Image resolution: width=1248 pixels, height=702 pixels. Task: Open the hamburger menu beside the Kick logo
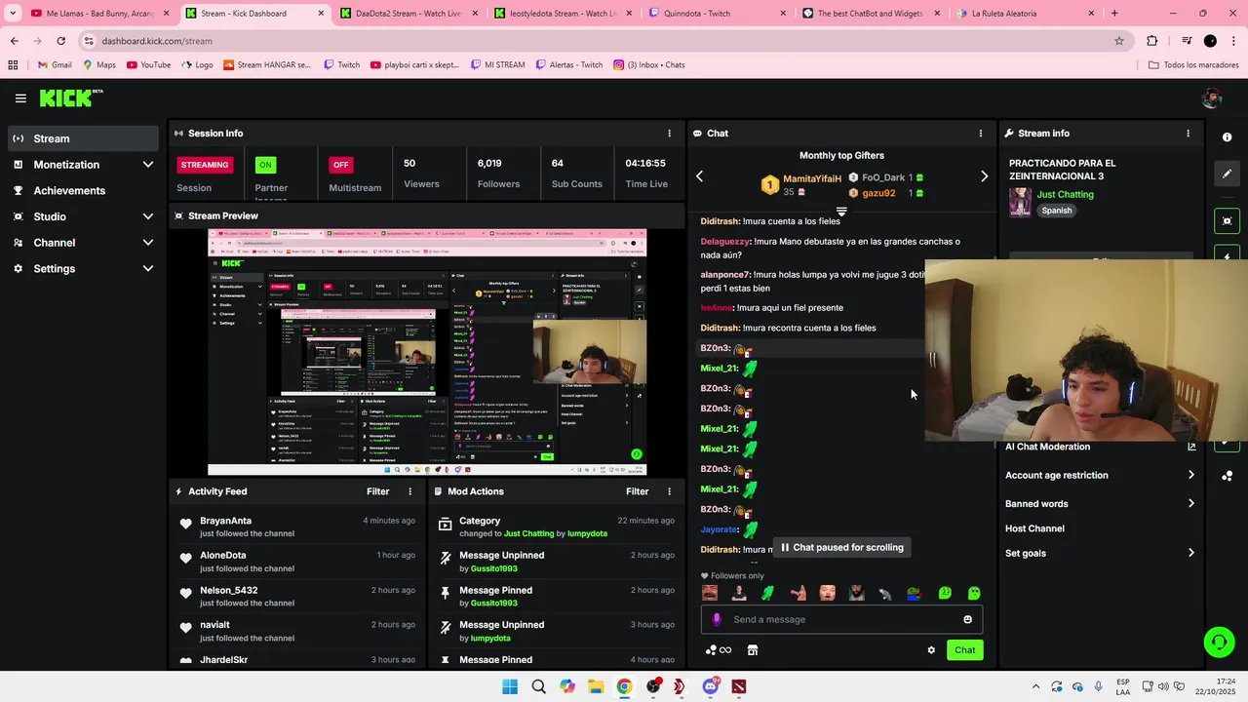20,98
